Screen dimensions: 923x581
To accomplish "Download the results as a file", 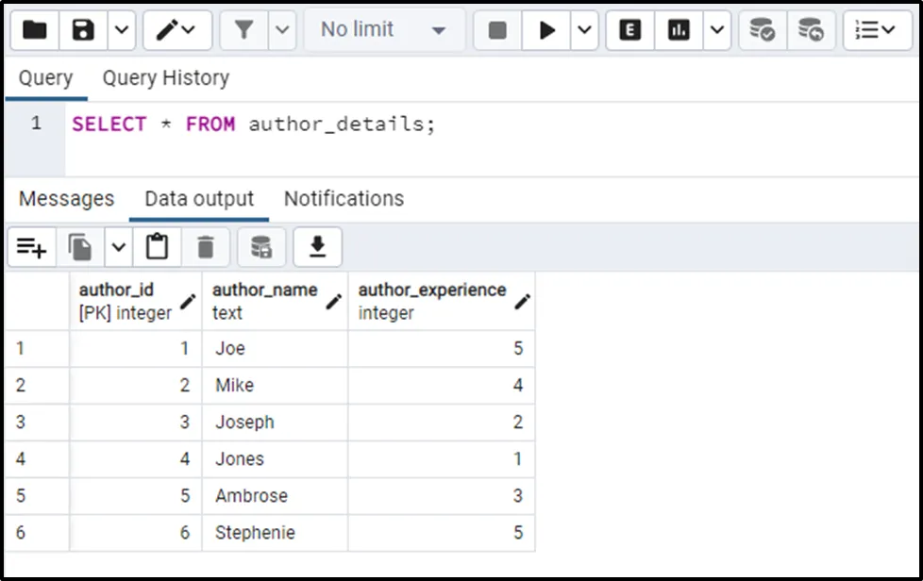I will 317,248.
